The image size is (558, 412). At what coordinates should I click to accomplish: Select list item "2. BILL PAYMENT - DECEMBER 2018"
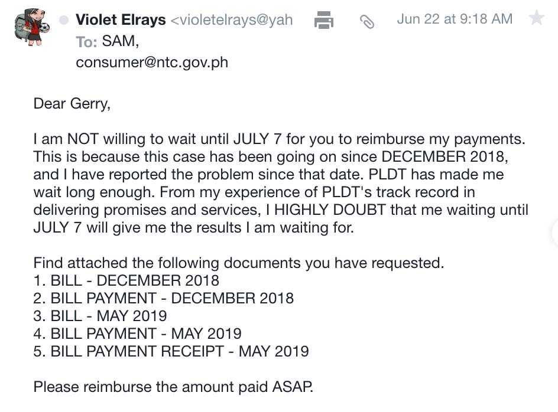click(x=163, y=298)
